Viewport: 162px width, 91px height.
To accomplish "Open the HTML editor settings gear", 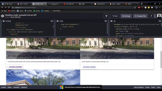I will [4, 21].
